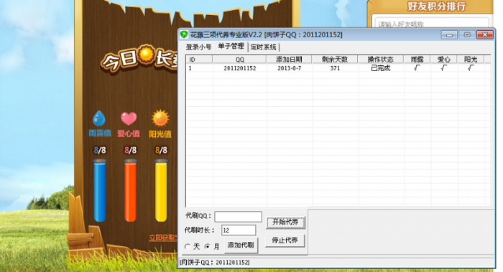This screenshot has height=272, width=503.
Task: Select the 天 radio button
Action: tap(188, 246)
